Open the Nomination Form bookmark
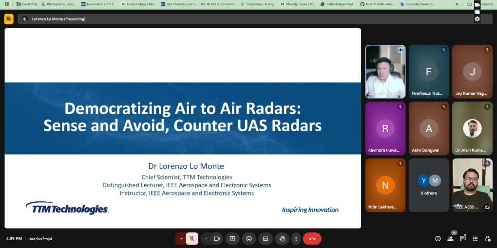The image size is (497, 248). coord(98,4)
